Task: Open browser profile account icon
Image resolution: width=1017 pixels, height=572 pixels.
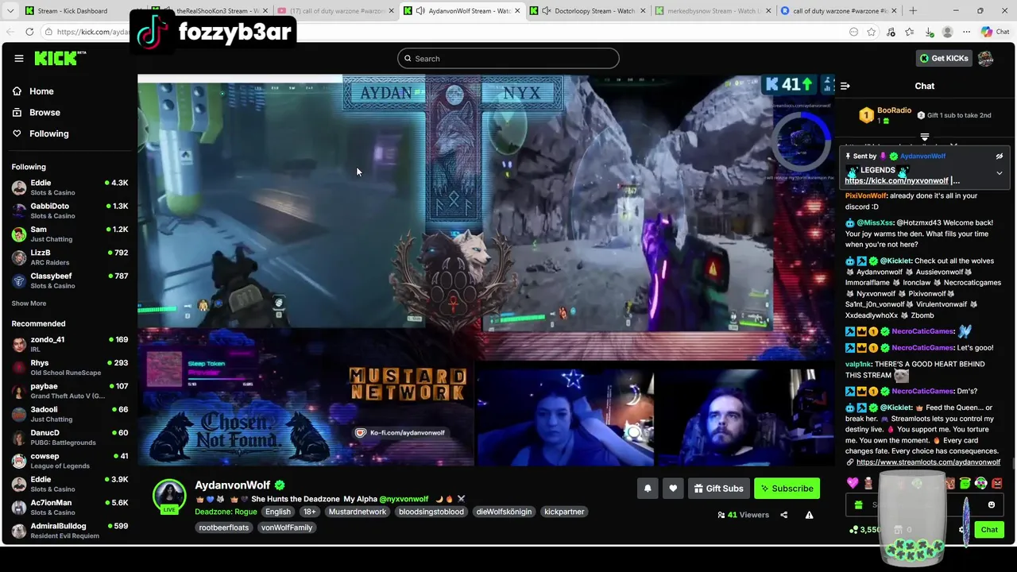Action: (947, 32)
